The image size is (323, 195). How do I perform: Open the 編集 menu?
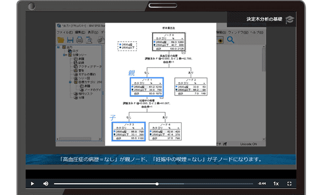(80, 32)
